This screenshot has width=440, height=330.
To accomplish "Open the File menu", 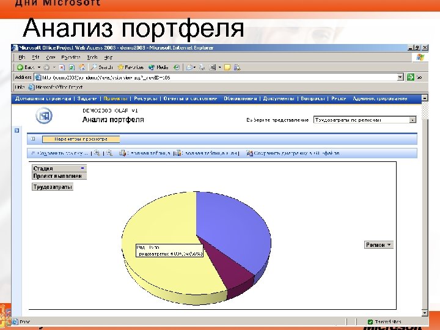I will (21, 57).
